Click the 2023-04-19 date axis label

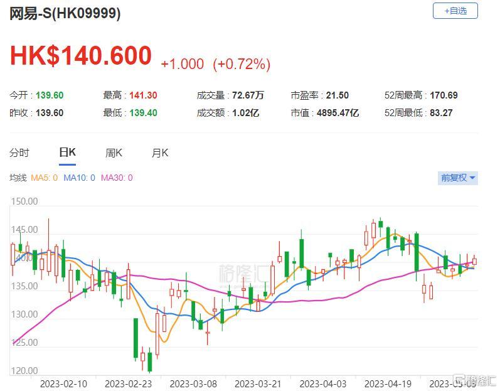click(x=388, y=384)
